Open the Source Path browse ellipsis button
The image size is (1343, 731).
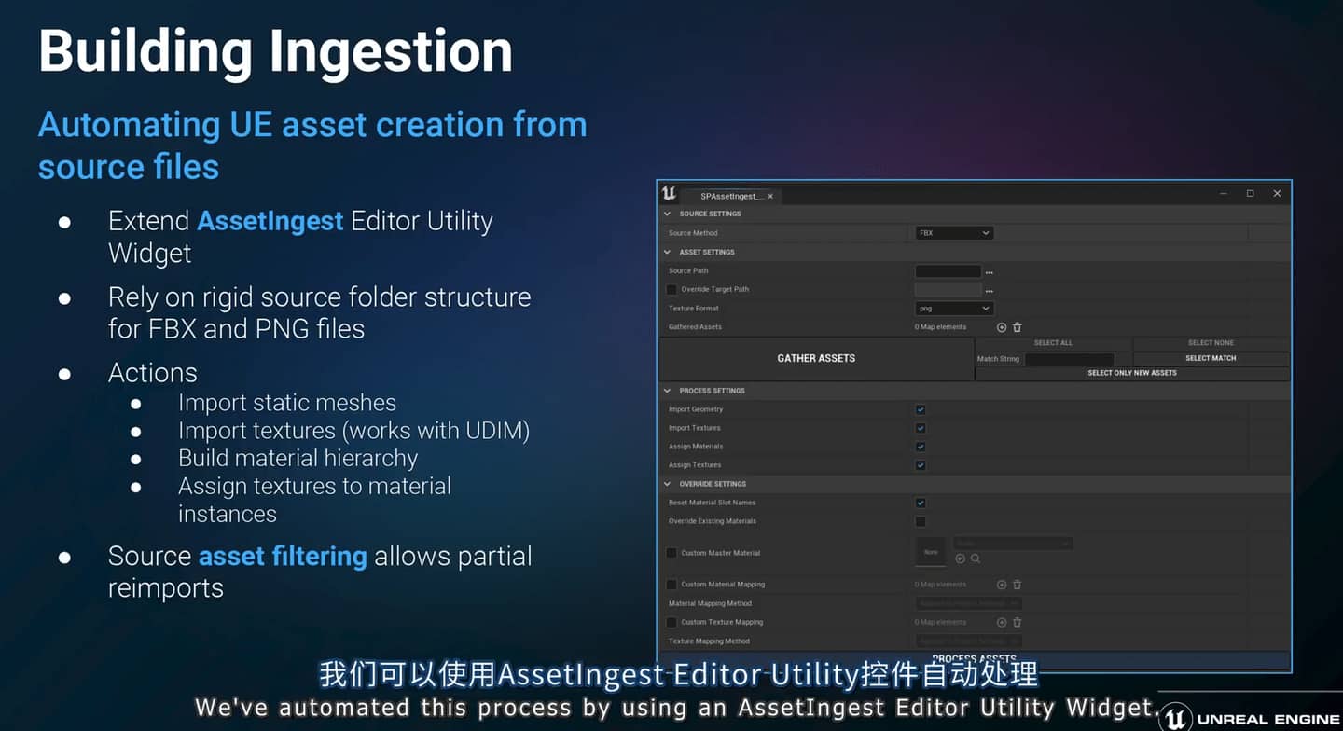coord(989,272)
